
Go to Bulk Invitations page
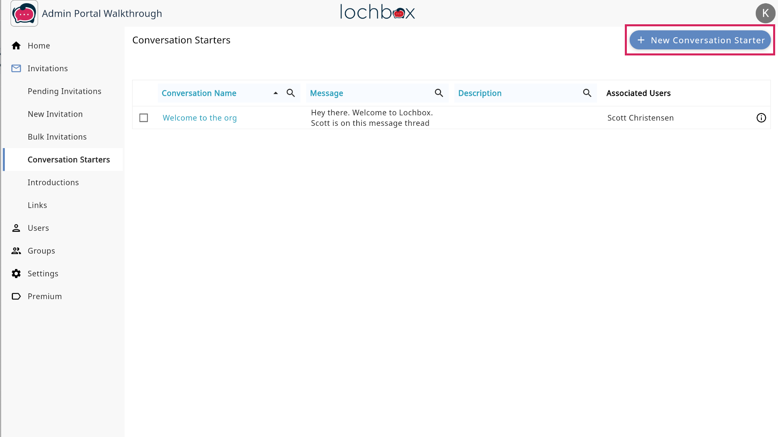57,137
